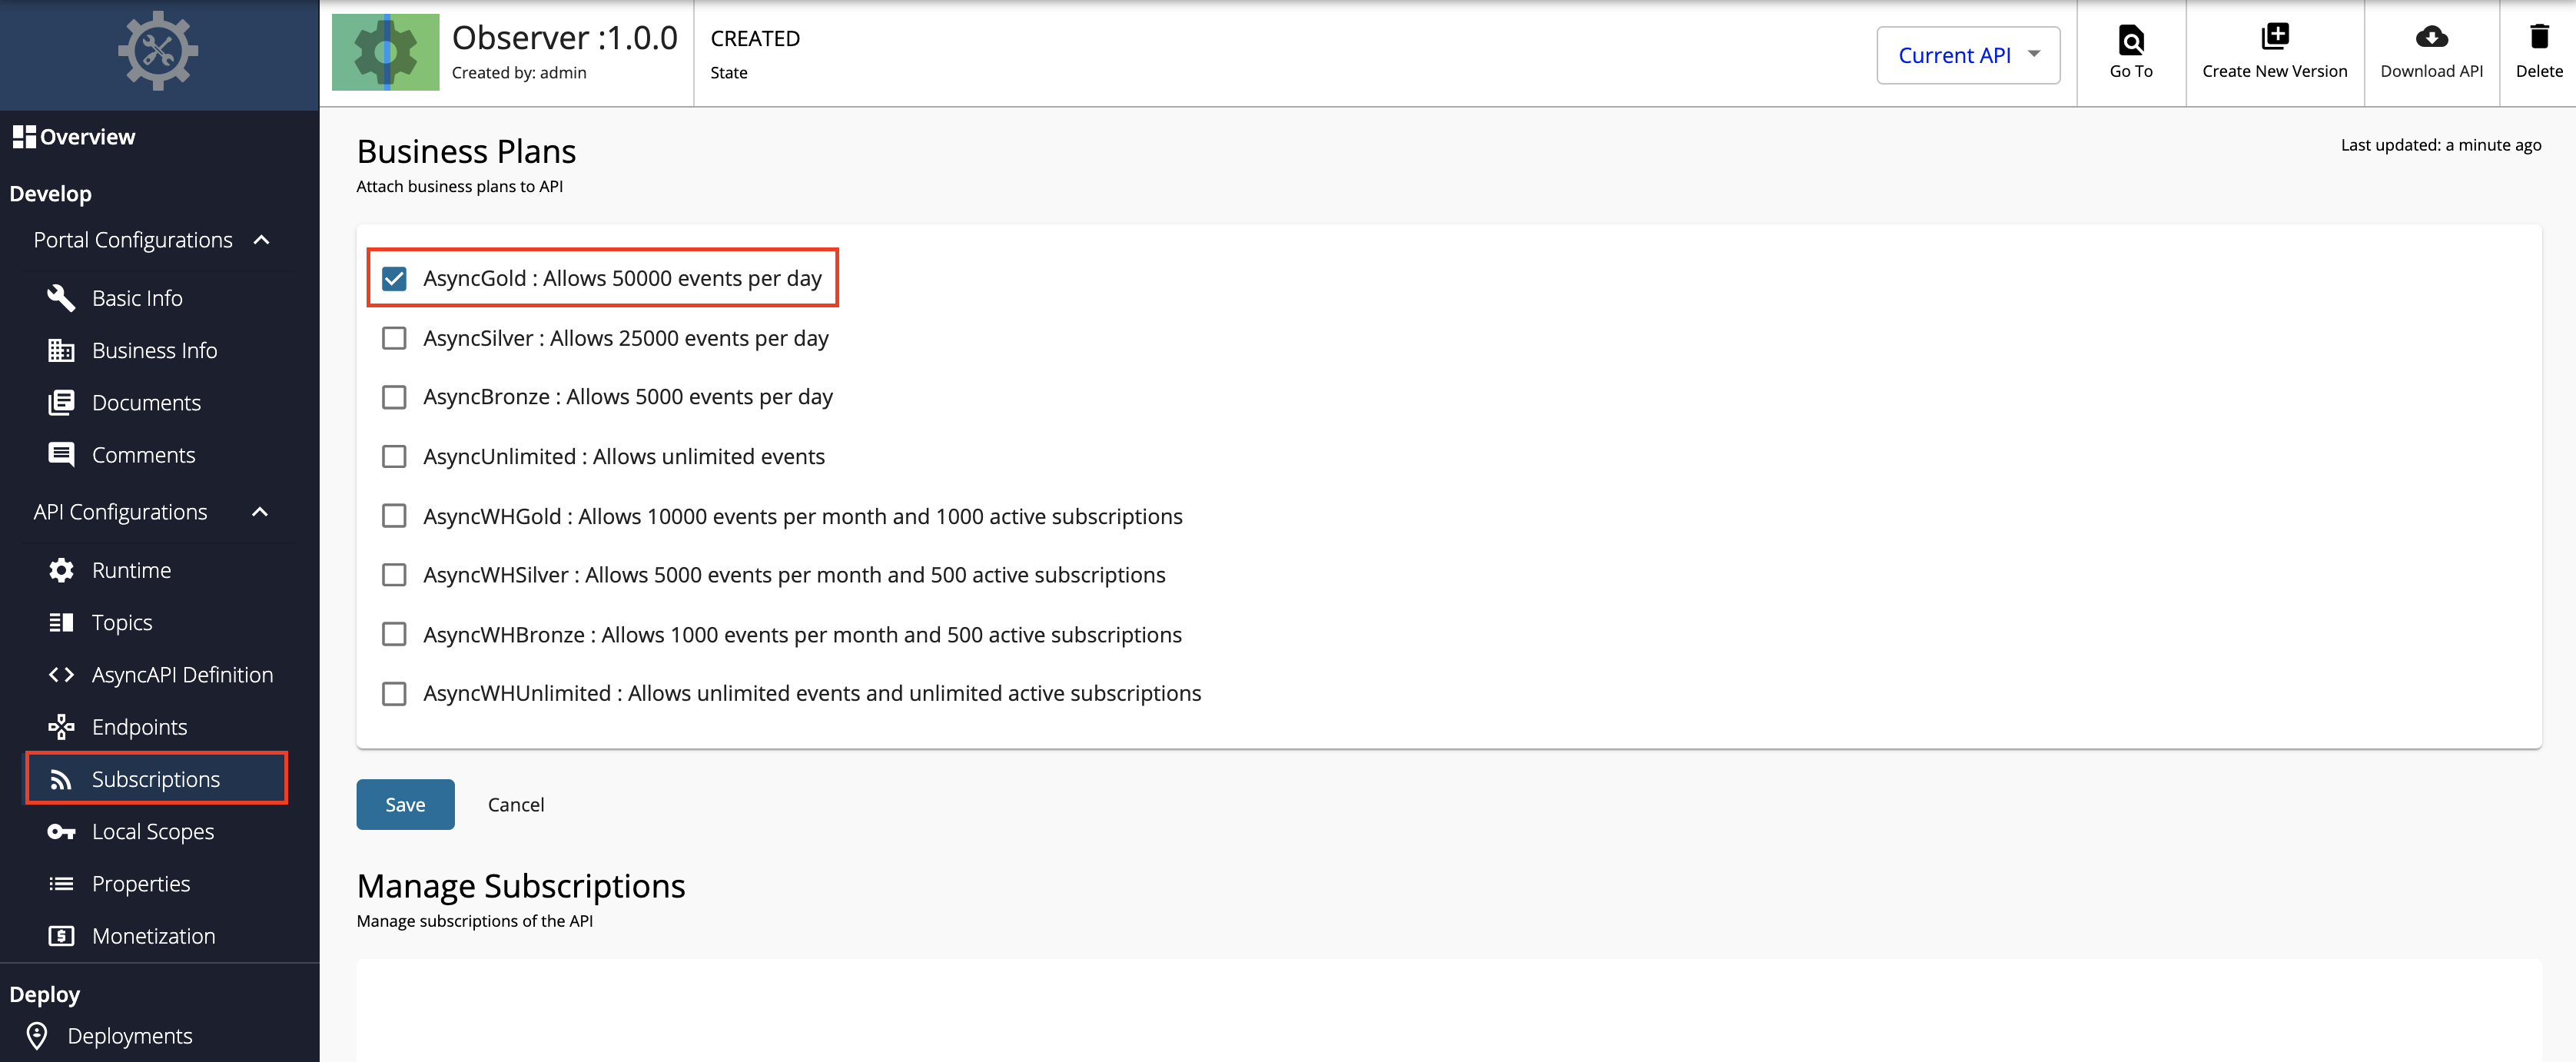The image size is (2576, 1062).
Task: Click the Observer :1.0.0 API title
Action: click(564, 38)
